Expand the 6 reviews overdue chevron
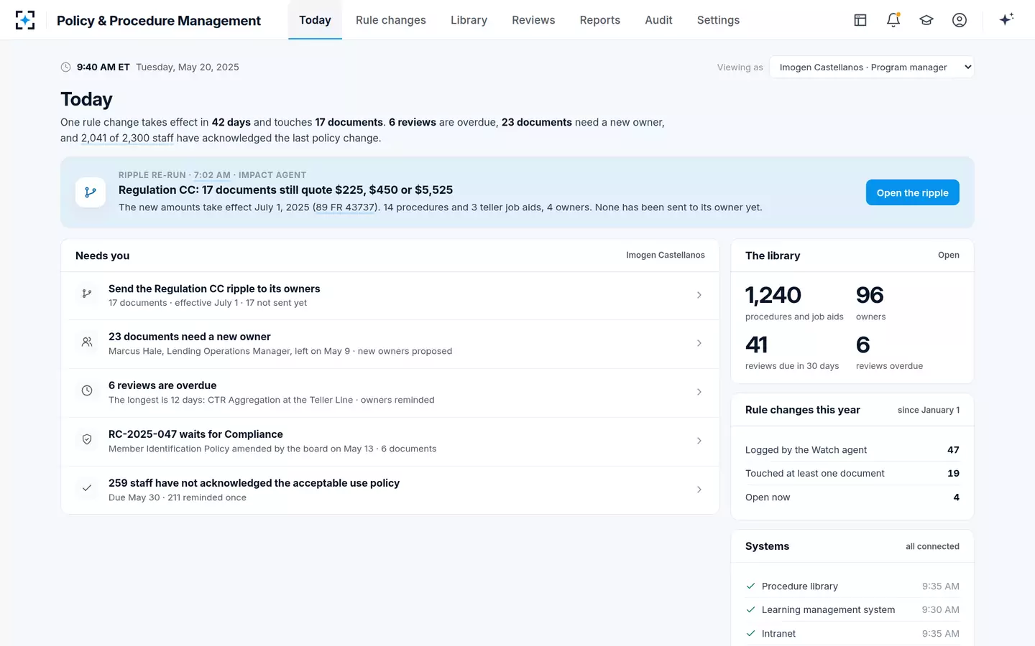 point(699,392)
